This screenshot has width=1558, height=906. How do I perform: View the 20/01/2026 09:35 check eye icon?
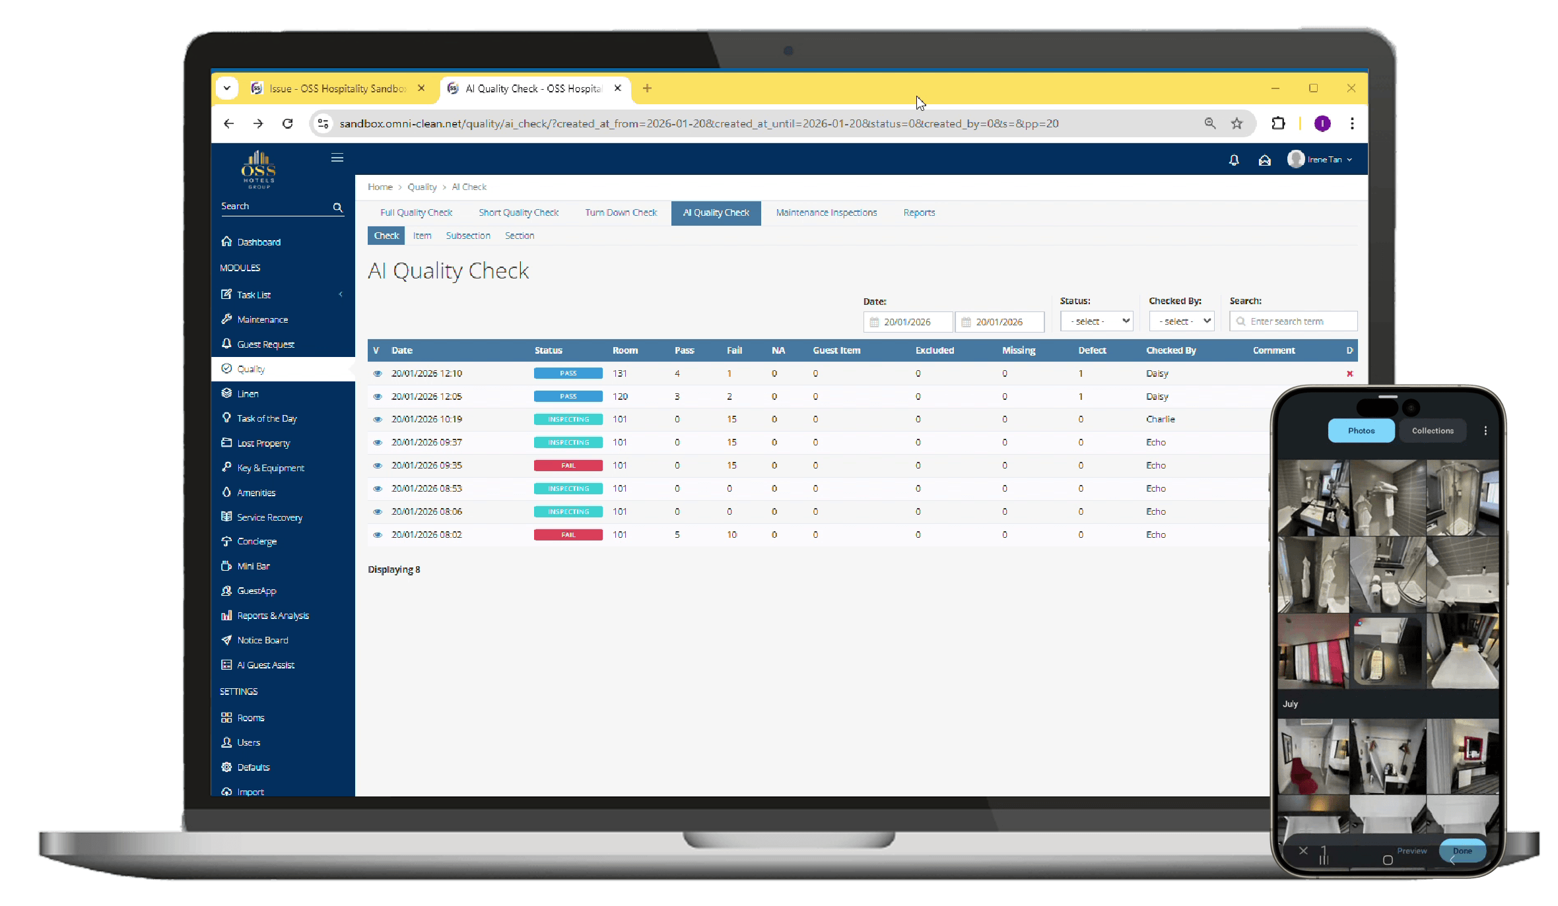[x=378, y=466]
